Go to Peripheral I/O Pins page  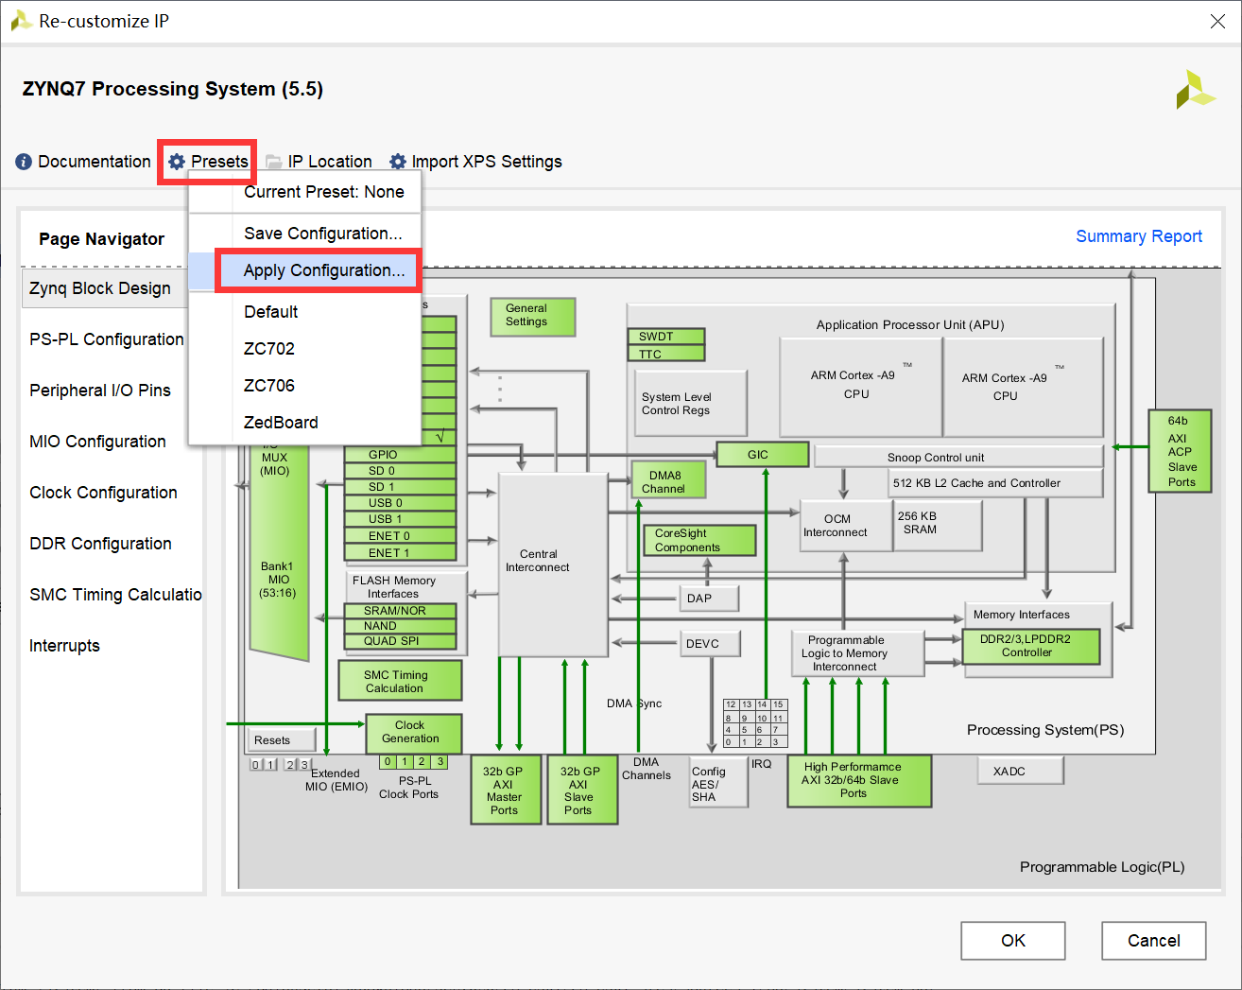(x=100, y=391)
